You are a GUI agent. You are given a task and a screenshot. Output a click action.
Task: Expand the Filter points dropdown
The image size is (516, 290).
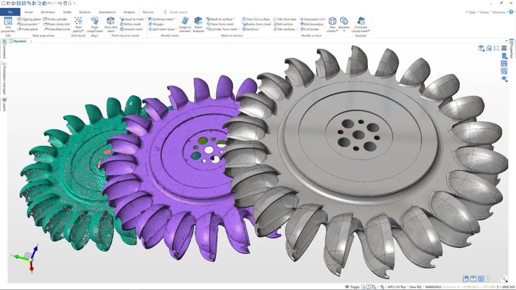(78, 31)
